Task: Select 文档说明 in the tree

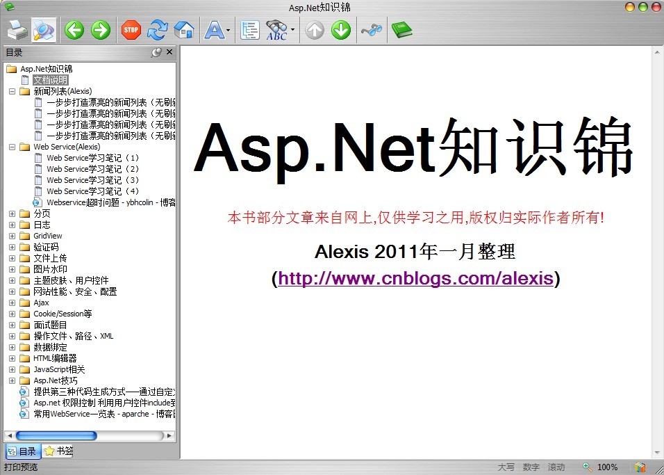Action: point(51,80)
